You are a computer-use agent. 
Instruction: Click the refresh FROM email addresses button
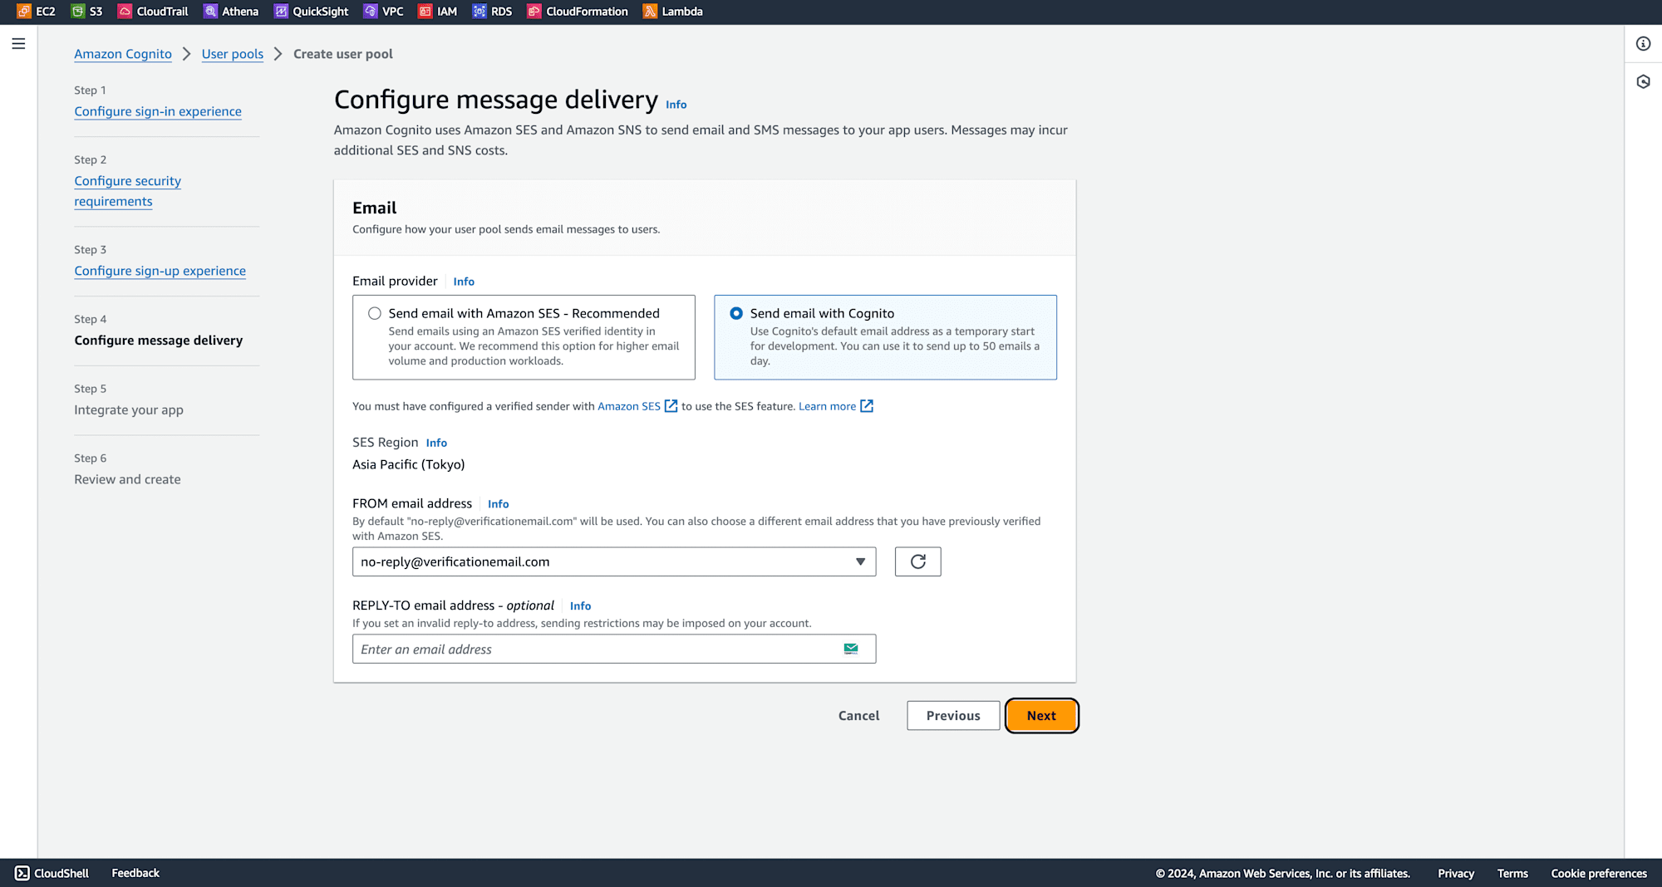coord(917,561)
